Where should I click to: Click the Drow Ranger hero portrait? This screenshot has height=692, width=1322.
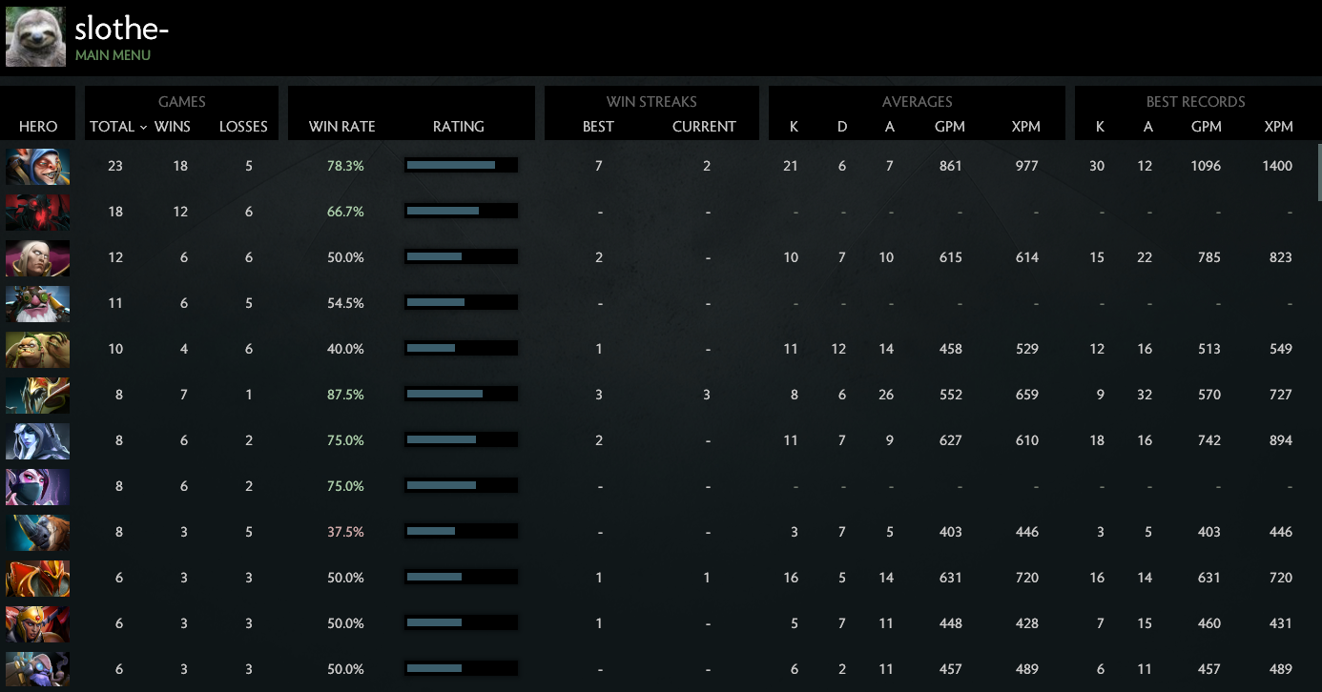coord(38,440)
